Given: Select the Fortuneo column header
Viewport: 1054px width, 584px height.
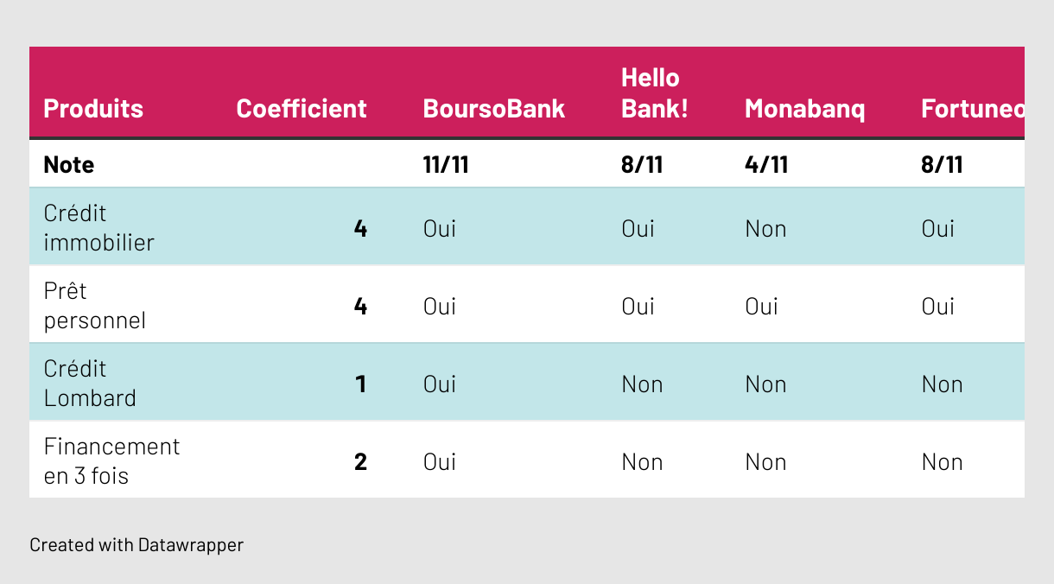Looking at the screenshot, I should [973, 109].
